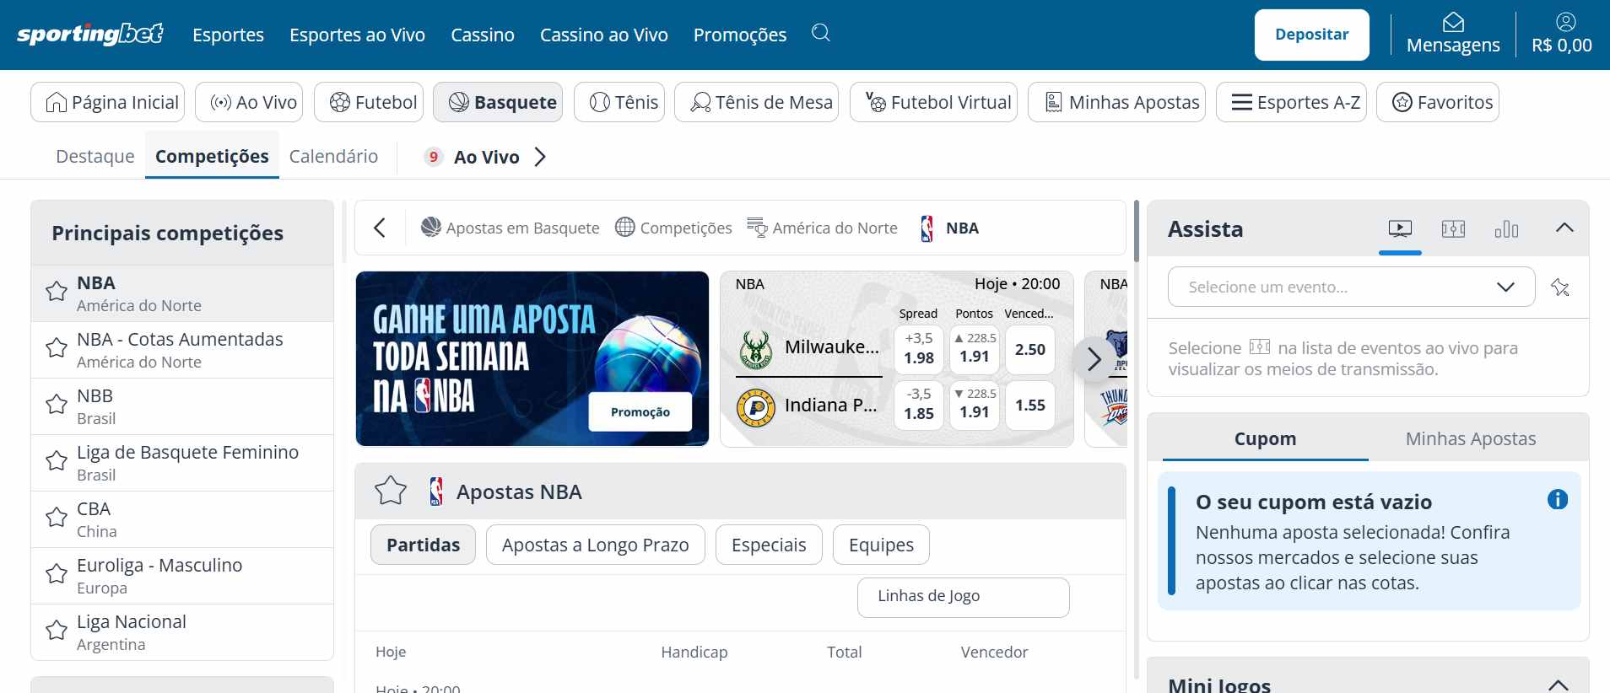
Task: Click the NBA promo banner image
Action: [x=532, y=358]
